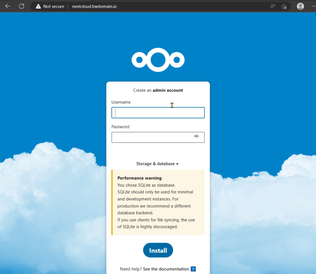Click the Not secure label text
The width and height of the screenshot is (316, 274).
click(54, 6)
